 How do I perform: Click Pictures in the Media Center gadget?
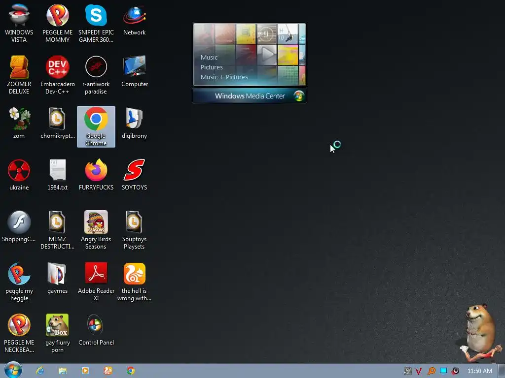point(212,67)
